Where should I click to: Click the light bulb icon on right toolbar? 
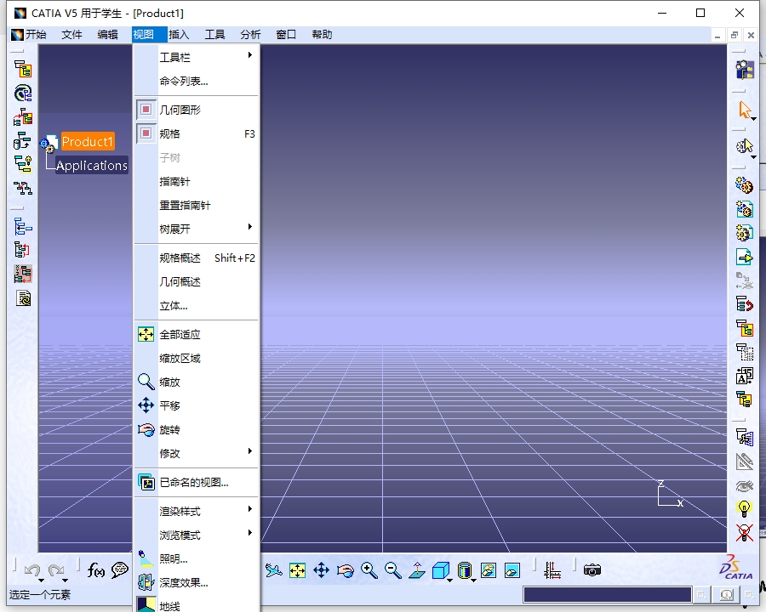tap(744, 509)
